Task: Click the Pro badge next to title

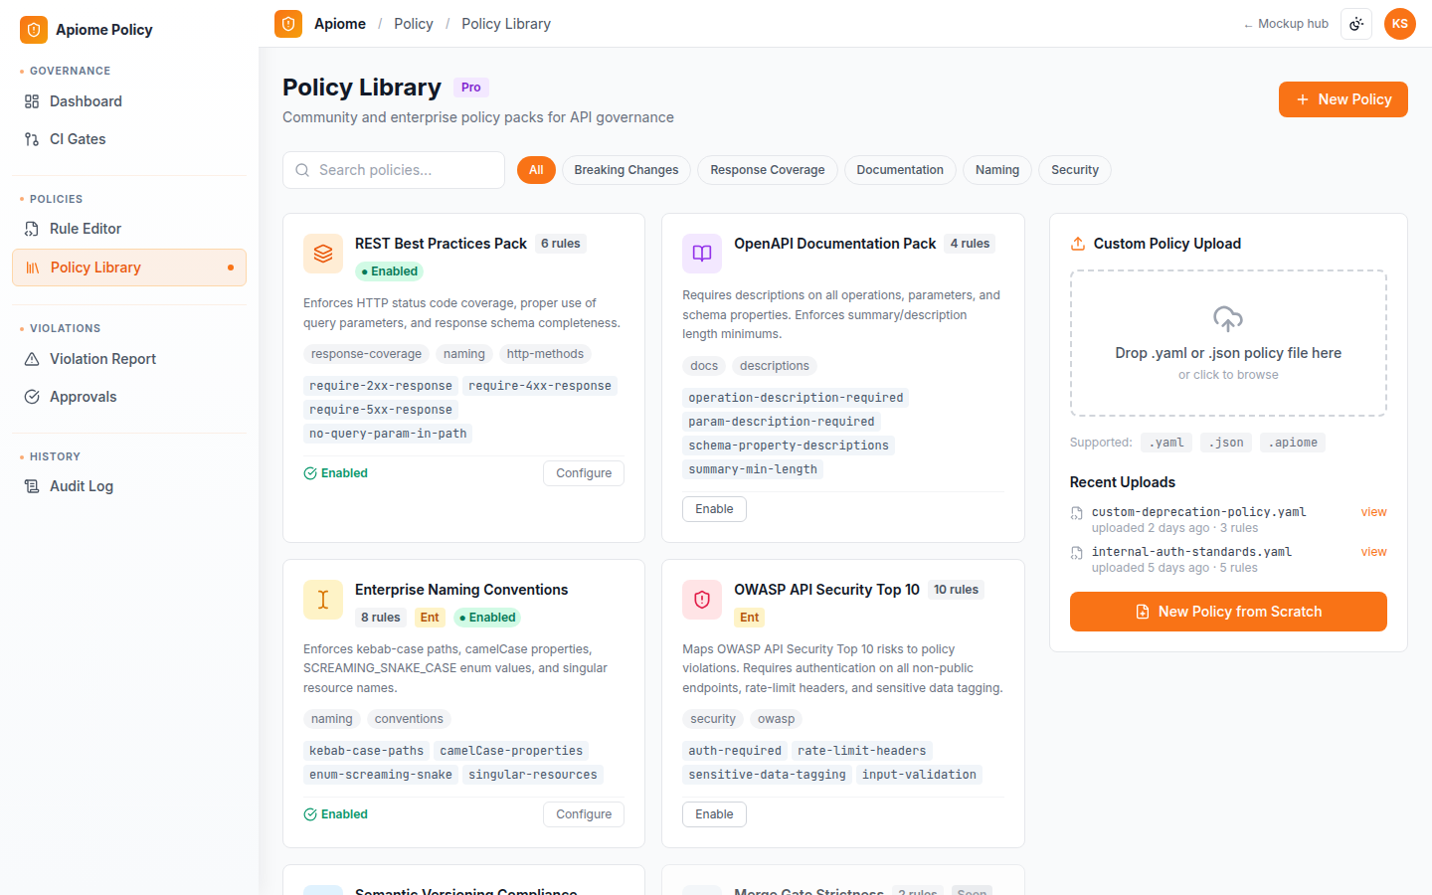Action: click(471, 88)
